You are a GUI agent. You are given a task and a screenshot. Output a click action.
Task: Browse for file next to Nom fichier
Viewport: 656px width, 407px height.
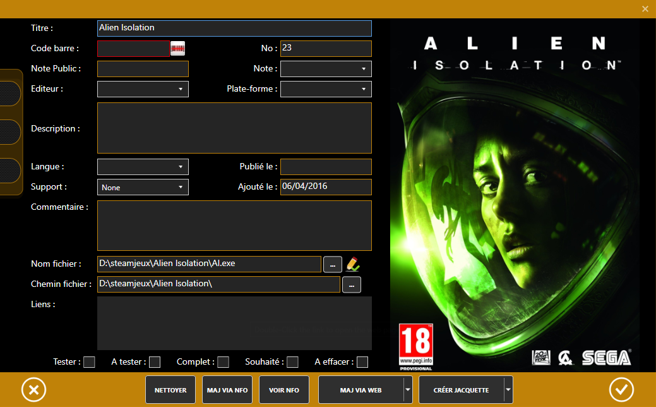tap(333, 265)
